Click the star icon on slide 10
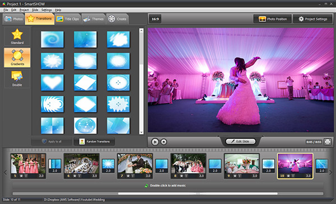The image size is (336, 204). coord(288,175)
